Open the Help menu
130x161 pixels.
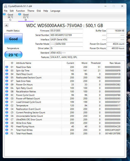pos(46,11)
